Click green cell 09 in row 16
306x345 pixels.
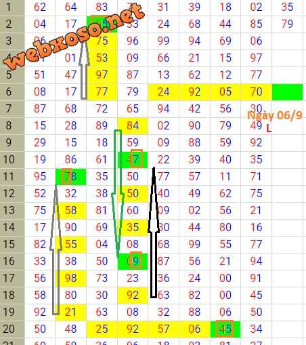point(133,262)
